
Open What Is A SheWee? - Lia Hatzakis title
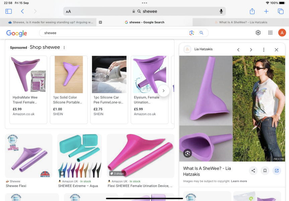click(207, 171)
